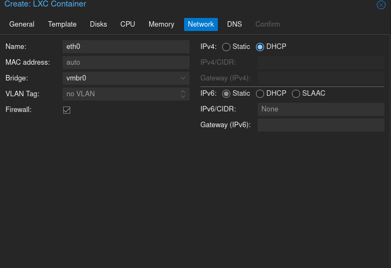Click the Gateway (IPv6) input field

(321, 125)
